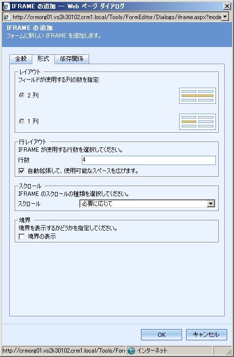Select the 形式 tab
234x357 pixels.
(x=43, y=59)
